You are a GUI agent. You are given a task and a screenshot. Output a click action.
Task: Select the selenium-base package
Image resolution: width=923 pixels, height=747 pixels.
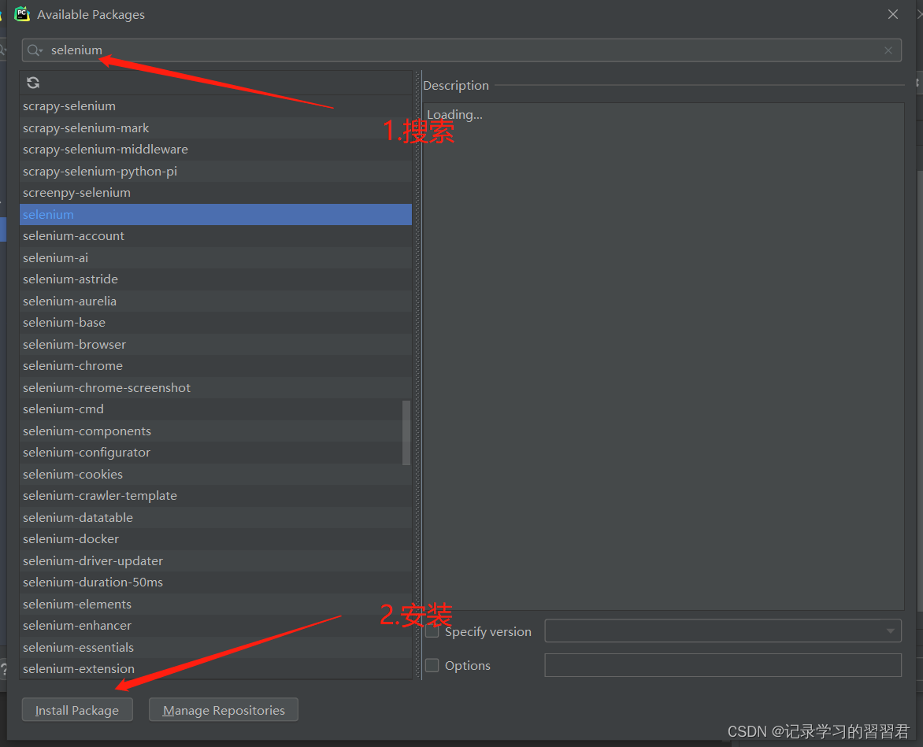(216, 322)
